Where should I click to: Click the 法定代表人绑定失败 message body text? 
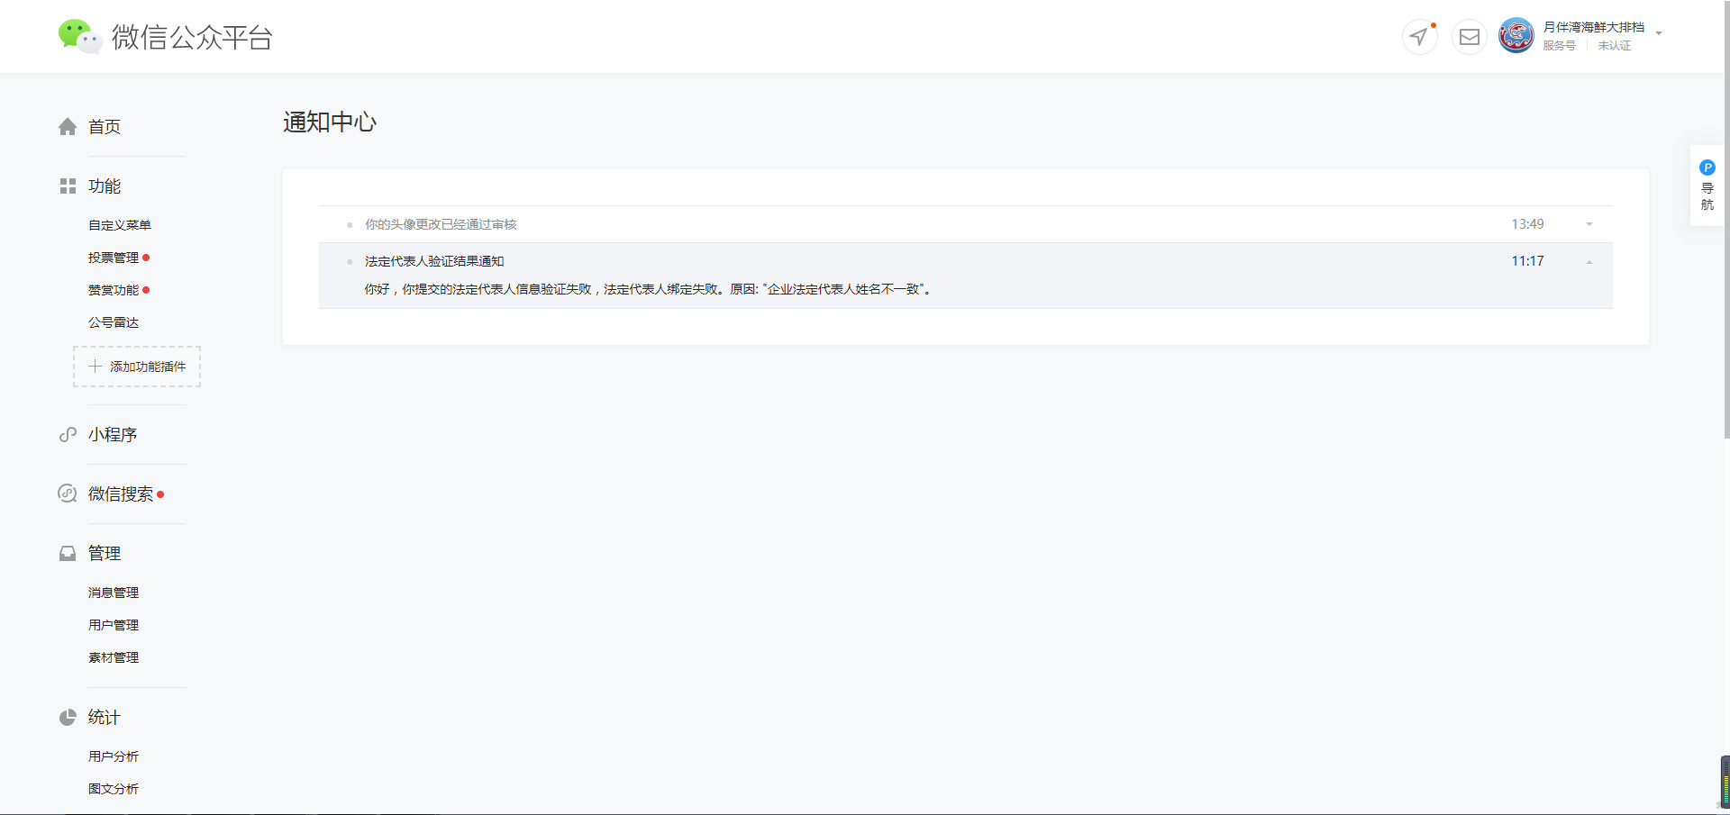click(648, 289)
